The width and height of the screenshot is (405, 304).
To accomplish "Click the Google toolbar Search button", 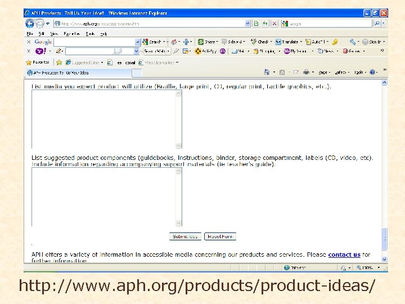I will coord(154,42).
